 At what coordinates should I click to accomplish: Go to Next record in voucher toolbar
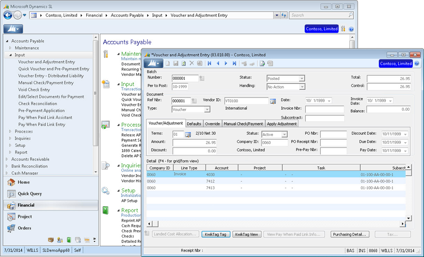pyautogui.click(x=226, y=63)
